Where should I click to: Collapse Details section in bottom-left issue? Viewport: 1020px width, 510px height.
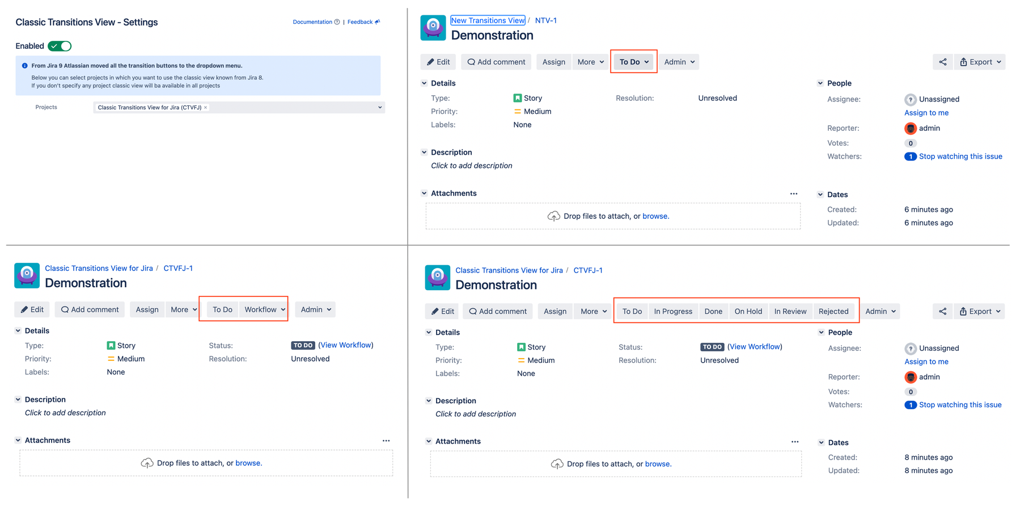click(18, 330)
